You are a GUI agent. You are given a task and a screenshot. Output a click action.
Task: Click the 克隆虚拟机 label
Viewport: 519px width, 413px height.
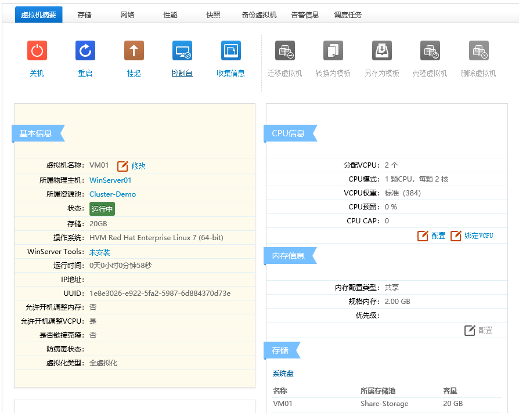tap(430, 73)
